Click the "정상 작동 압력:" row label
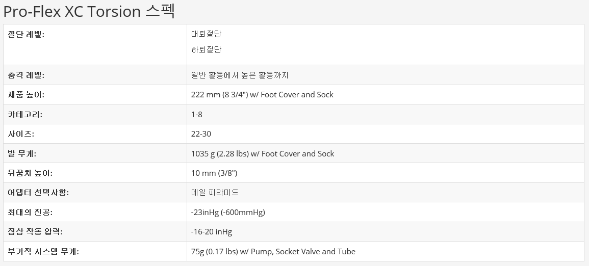The image size is (589, 266). click(x=35, y=232)
